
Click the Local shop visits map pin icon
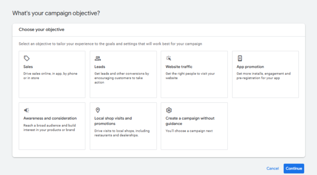98,110
